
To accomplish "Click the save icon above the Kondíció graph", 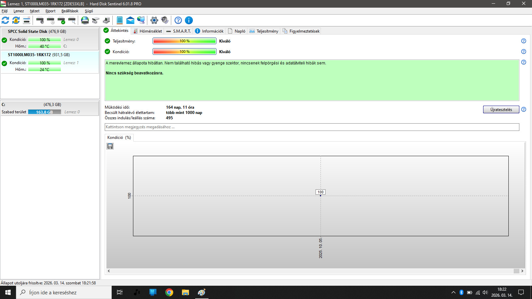I will point(110,146).
